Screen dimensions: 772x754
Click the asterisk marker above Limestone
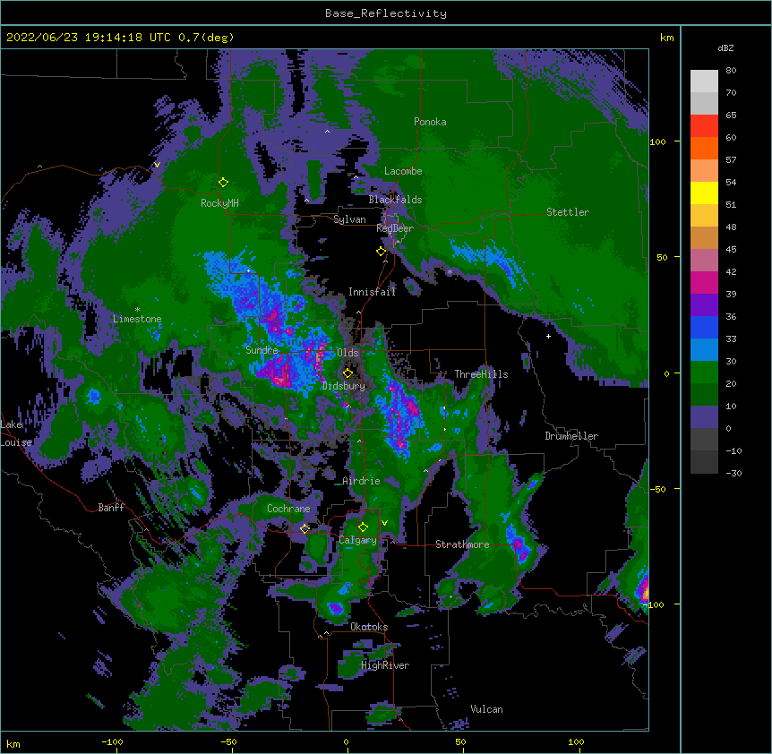(x=137, y=310)
